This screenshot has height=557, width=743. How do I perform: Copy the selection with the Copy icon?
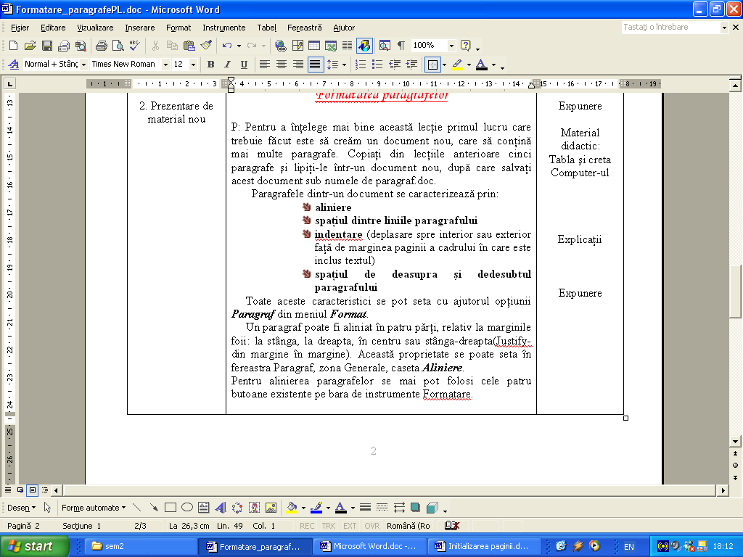pos(172,46)
